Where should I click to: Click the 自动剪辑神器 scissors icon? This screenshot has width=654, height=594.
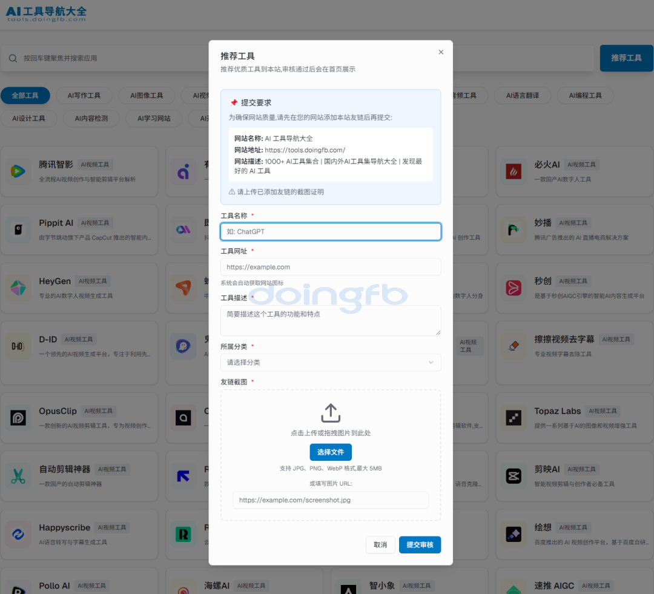click(18, 477)
